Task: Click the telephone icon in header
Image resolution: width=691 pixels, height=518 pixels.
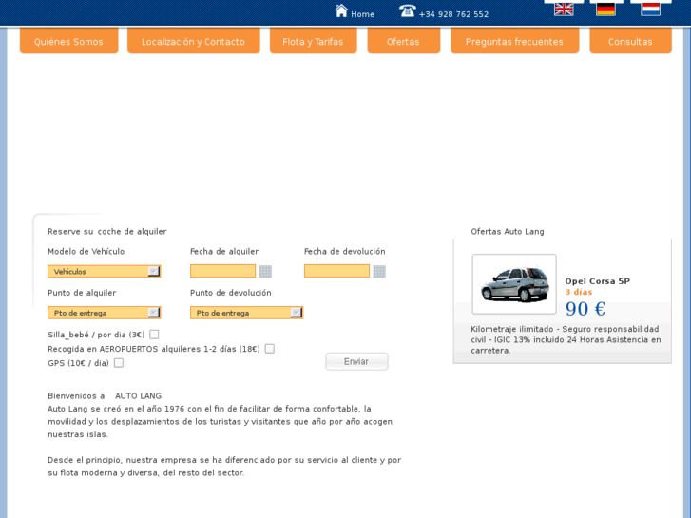Action: pyautogui.click(x=408, y=10)
